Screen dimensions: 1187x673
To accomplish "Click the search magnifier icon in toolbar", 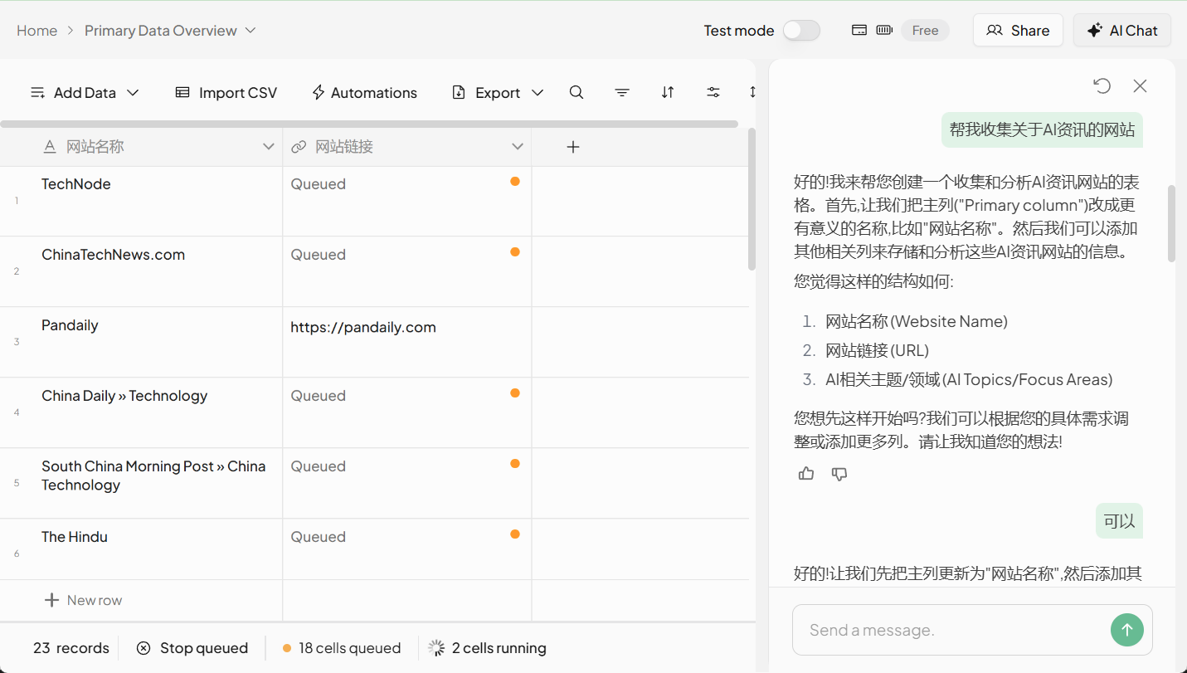I will [x=576, y=93].
